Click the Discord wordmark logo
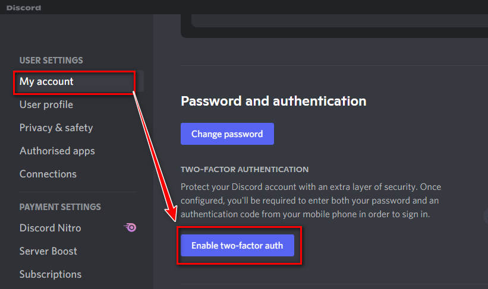The width and height of the screenshot is (488, 289). 24,8
